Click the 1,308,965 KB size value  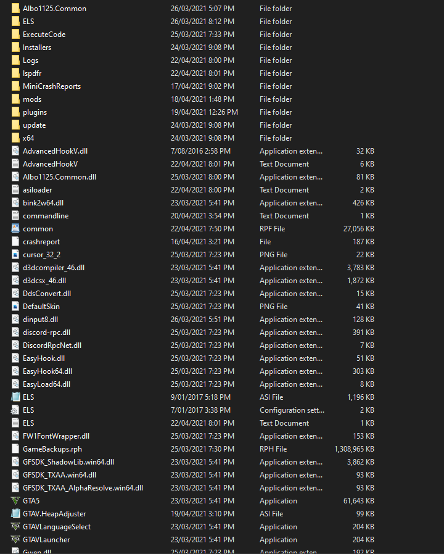(x=355, y=449)
